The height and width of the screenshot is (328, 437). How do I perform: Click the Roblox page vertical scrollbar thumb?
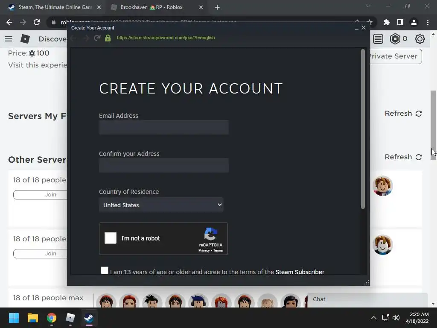(433, 125)
